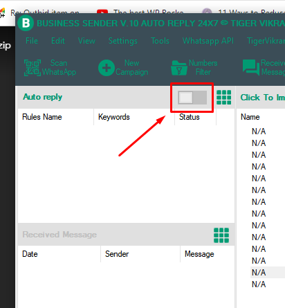285x308 pixels.
Task: Turn on the Auto reply toggle switch
Action: tap(192, 98)
